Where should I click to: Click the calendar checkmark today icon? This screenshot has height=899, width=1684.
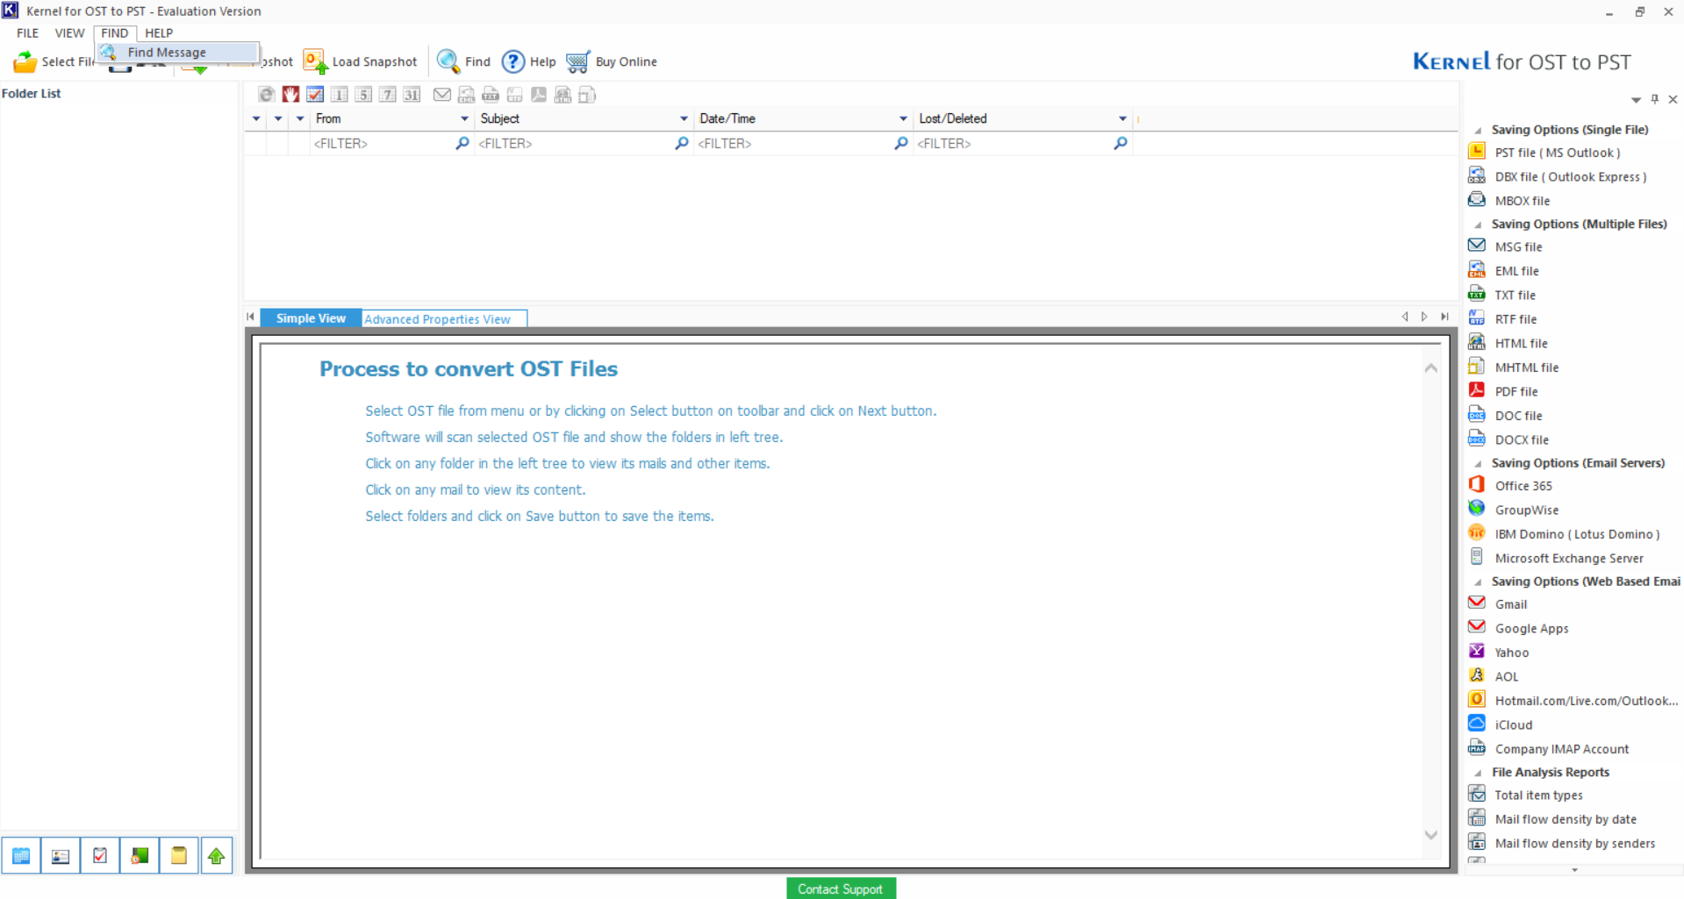(315, 95)
